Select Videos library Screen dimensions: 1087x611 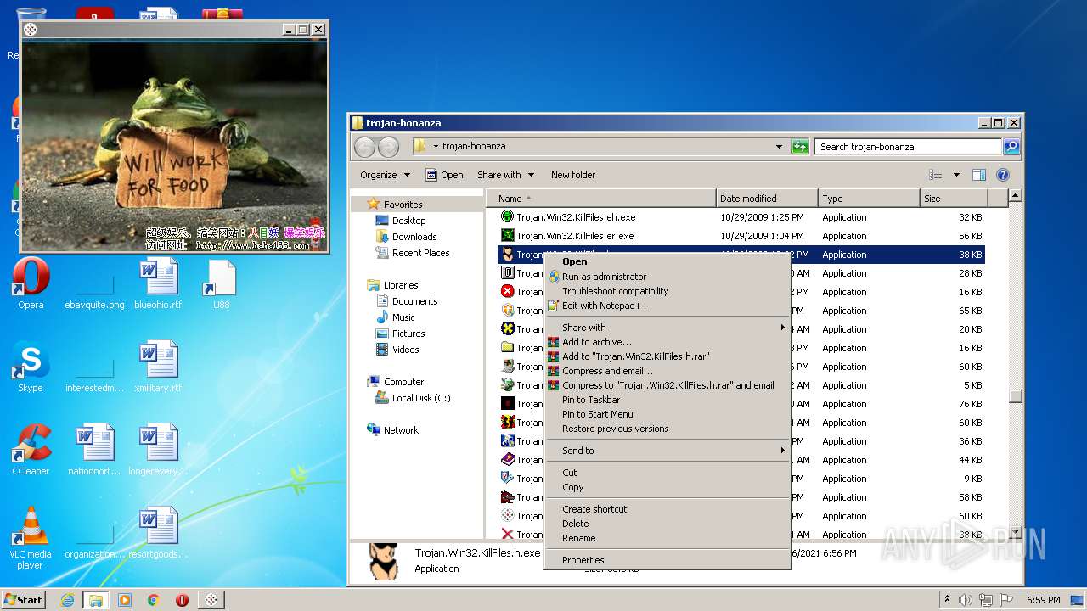pos(405,350)
